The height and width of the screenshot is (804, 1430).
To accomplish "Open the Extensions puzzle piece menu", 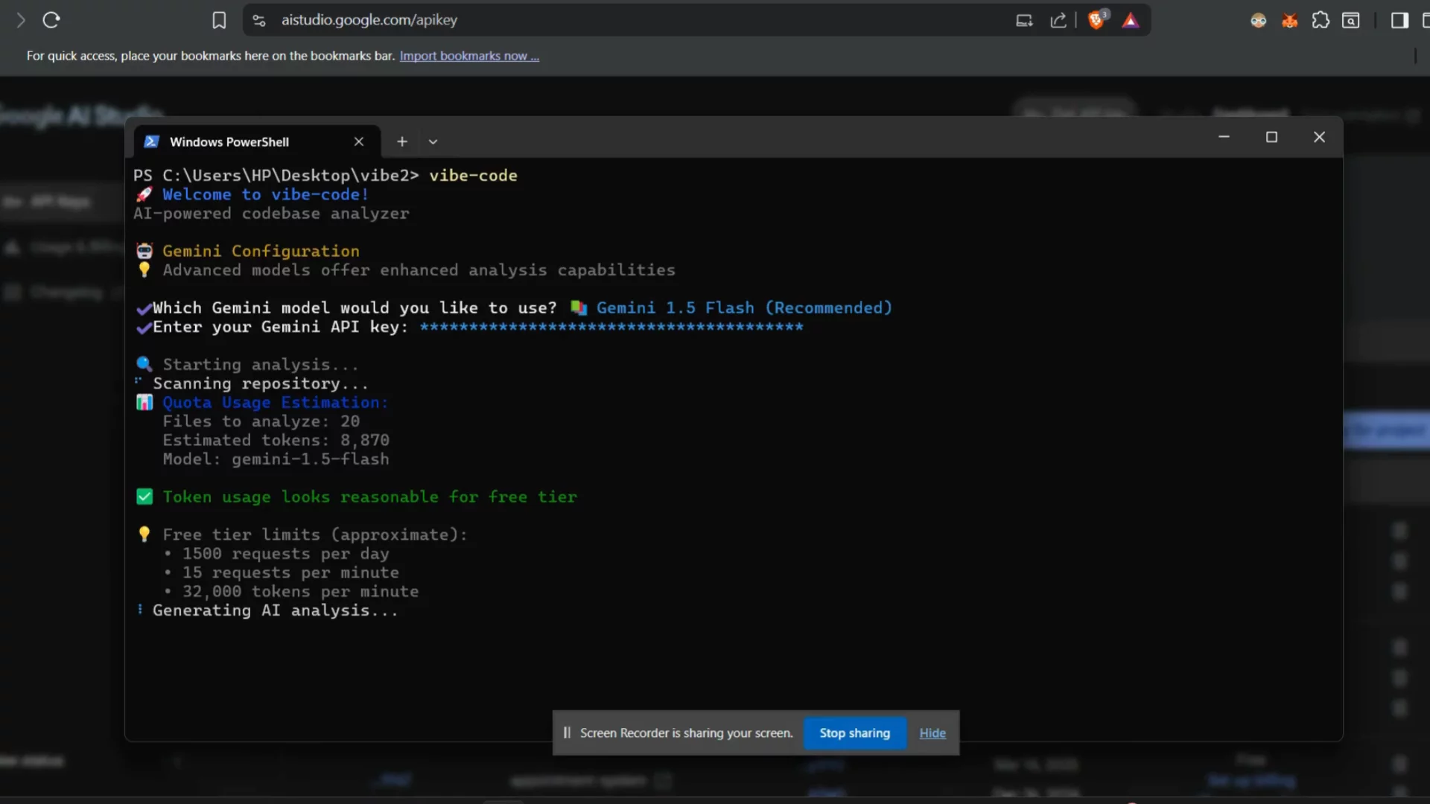I will 1321,21.
